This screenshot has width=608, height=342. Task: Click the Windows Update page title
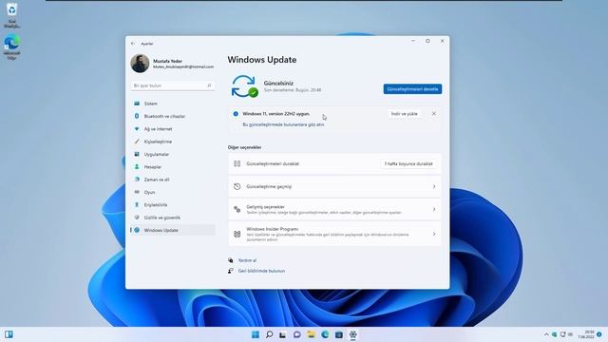pos(262,60)
